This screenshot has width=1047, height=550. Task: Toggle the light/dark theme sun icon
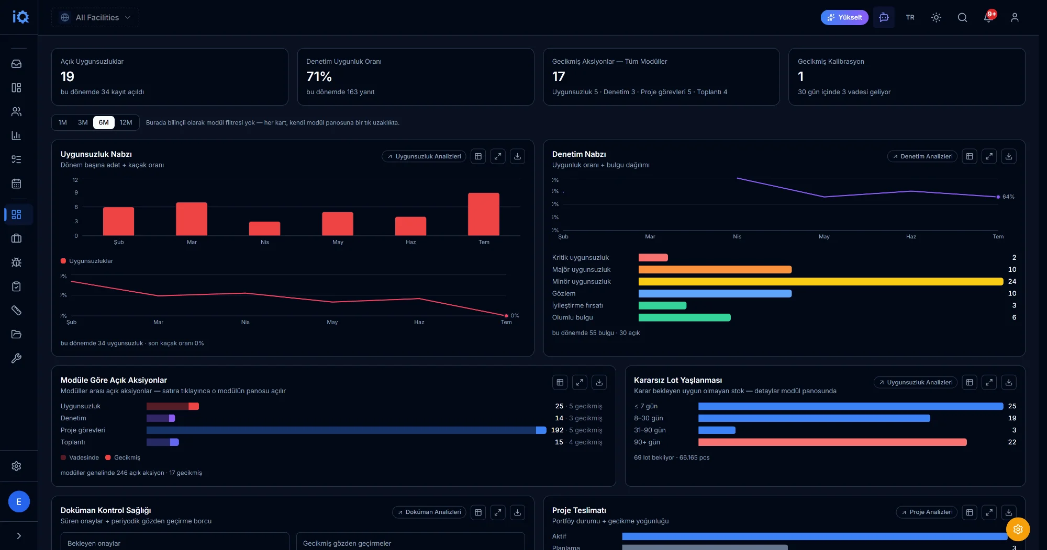(936, 17)
